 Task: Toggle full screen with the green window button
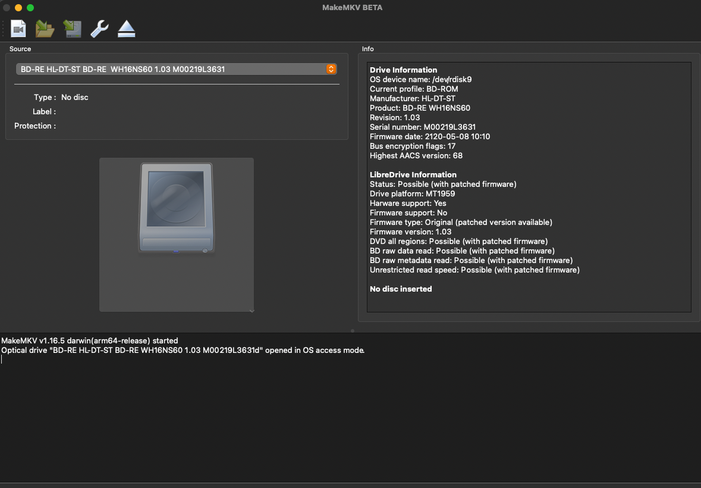29,8
